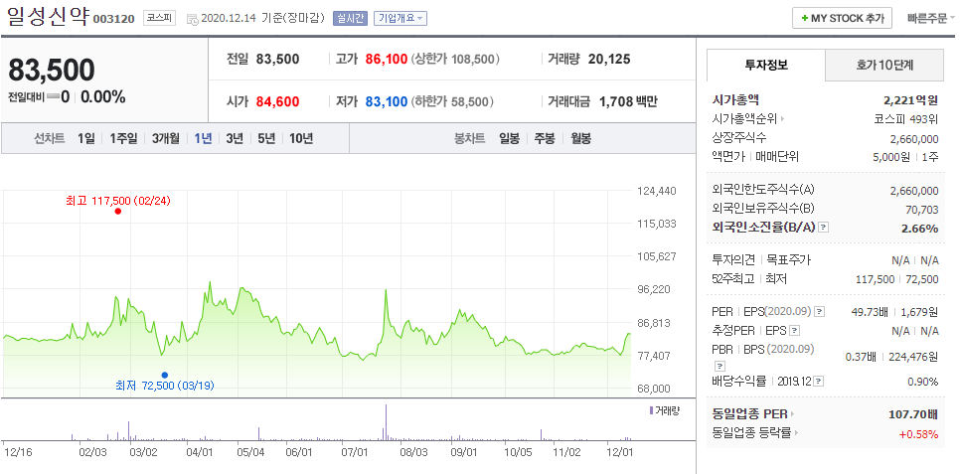Select the 1주일 line chart period

123,138
